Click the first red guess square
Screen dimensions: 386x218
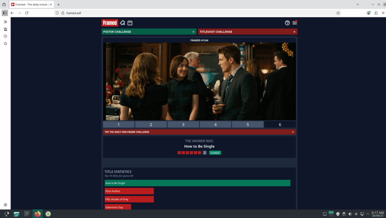179,153
